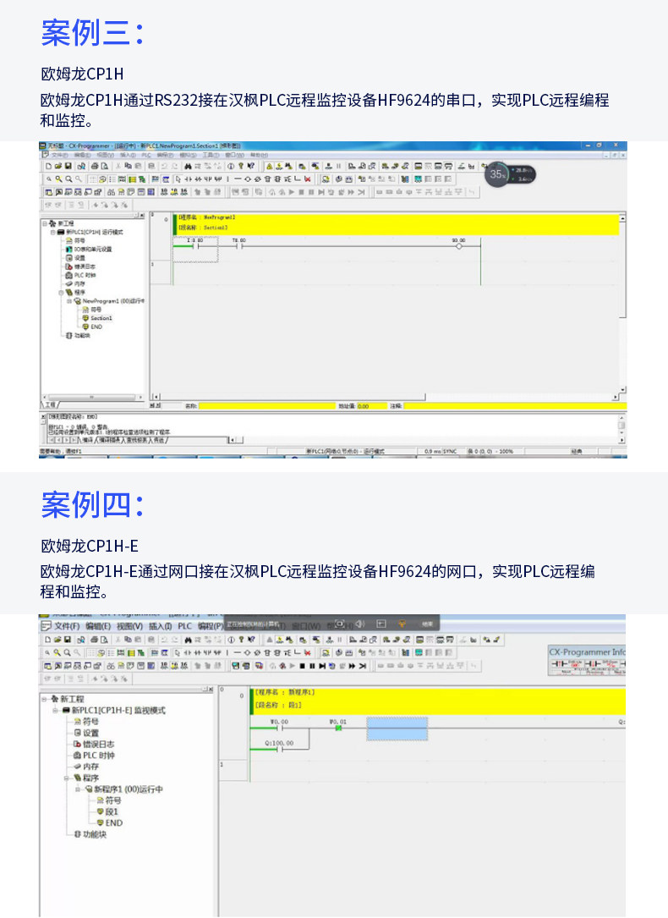Screen dimensions: 668x918
Task: Select arrow pointer tool in CP1H ladder toolbar
Action: (178, 179)
